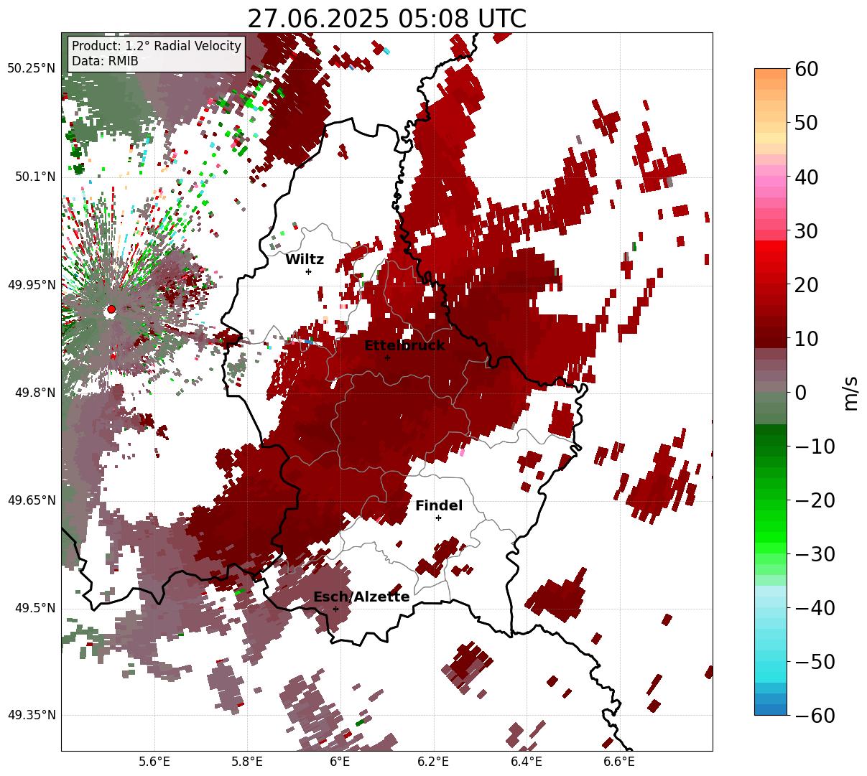This screenshot has width=867, height=776.
Task: Click the latitude label 50.1°N
Action: tap(34, 177)
